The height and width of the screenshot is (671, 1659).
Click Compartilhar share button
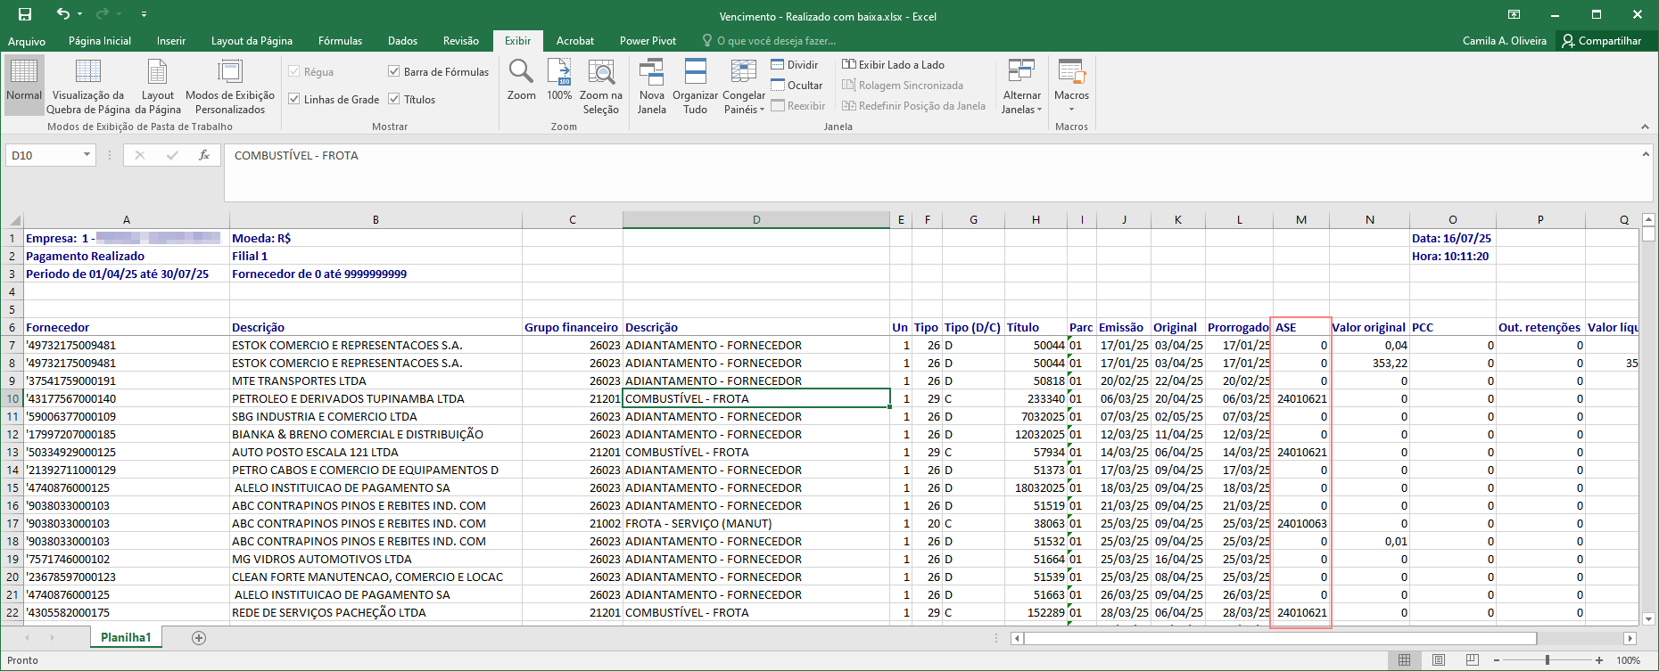pyautogui.click(x=1601, y=41)
